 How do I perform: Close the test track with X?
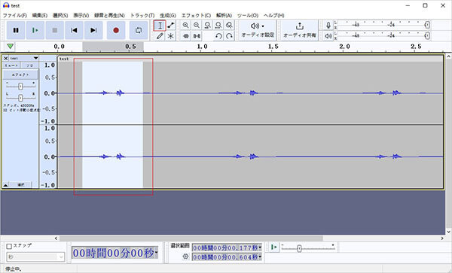pos(5,58)
